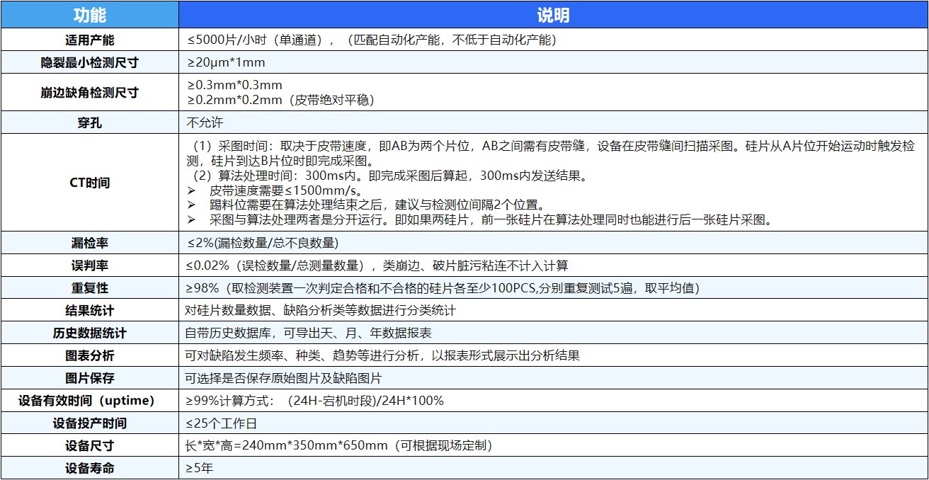Image resolution: width=929 pixels, height=480 pixels.
Task: Click the 漏检率 row label
Action: pos(89,243)
